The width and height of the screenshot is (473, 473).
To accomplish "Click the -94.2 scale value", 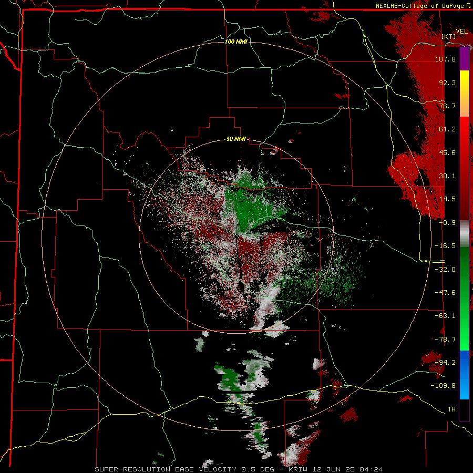I will (x=445, y=363).
